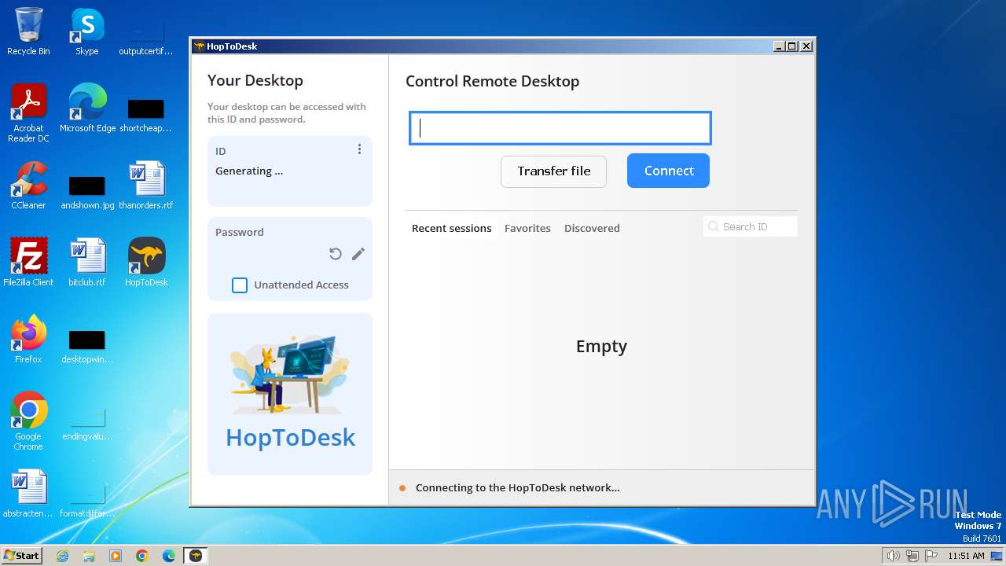Image resolution: width=1006 pixels, height=566 pixels.
Task: Close the HopToDesk window
Action: point(806,46)
